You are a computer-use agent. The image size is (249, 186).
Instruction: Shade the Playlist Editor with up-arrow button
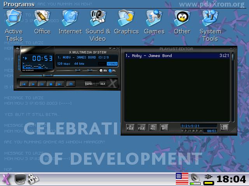pyautogui.click(x=231, y=48)
